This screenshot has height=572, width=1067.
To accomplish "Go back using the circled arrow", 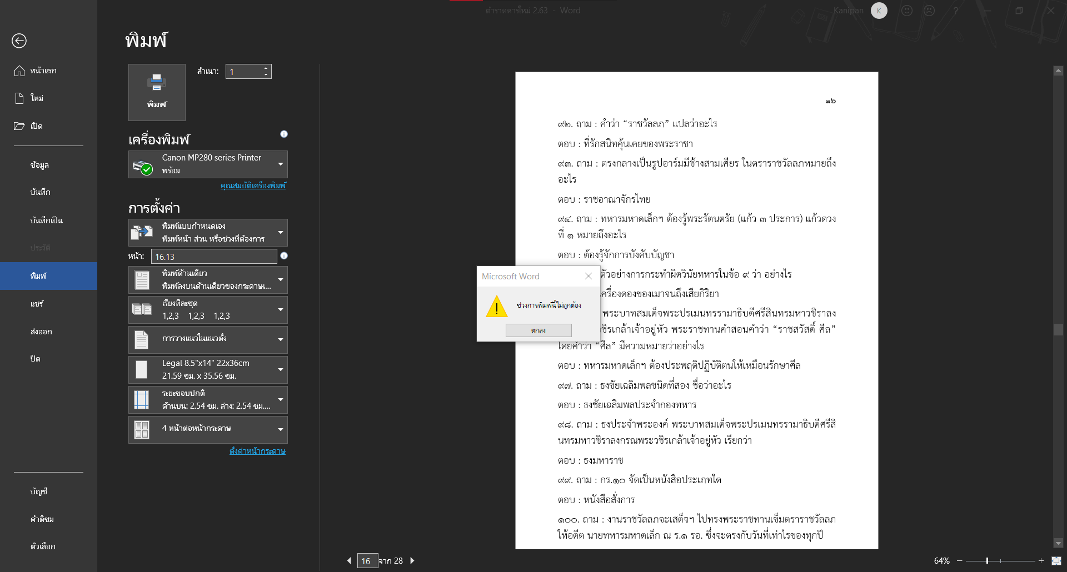I will 19,41.
